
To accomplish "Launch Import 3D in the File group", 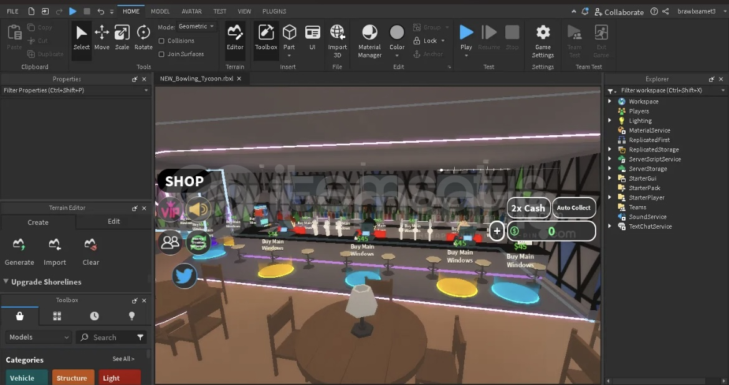I will (338, 41).
